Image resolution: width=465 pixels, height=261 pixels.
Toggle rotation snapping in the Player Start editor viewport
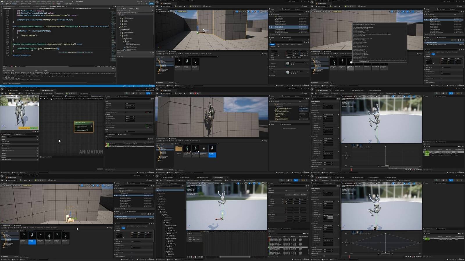(x=97, y=186)
